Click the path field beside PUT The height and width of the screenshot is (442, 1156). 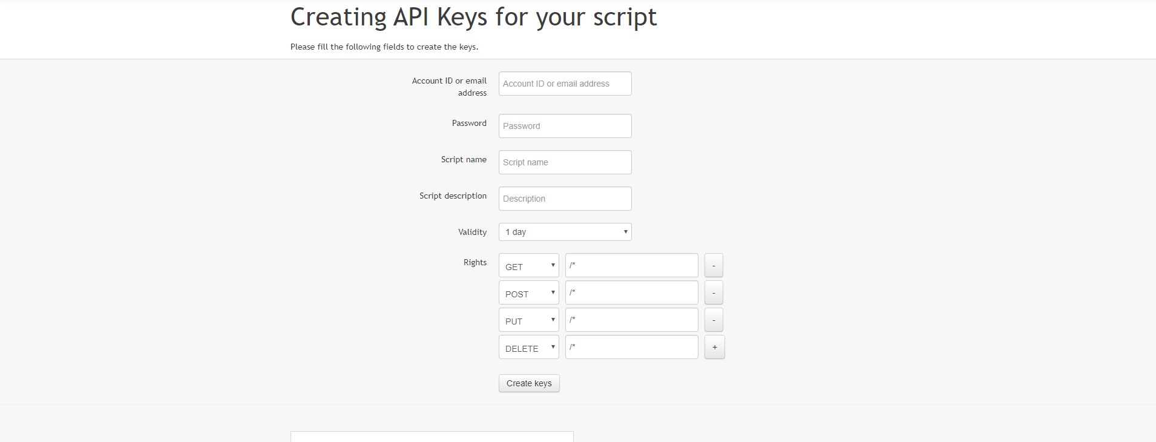(631, 320)
